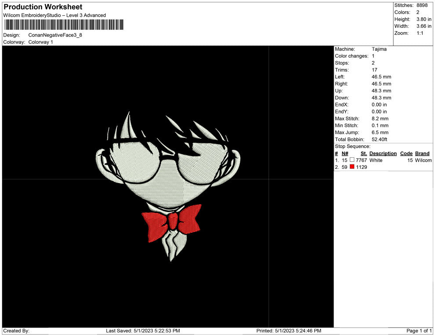Click the Description column header
This screenshot has width=435, height=335.
point(383,153)
